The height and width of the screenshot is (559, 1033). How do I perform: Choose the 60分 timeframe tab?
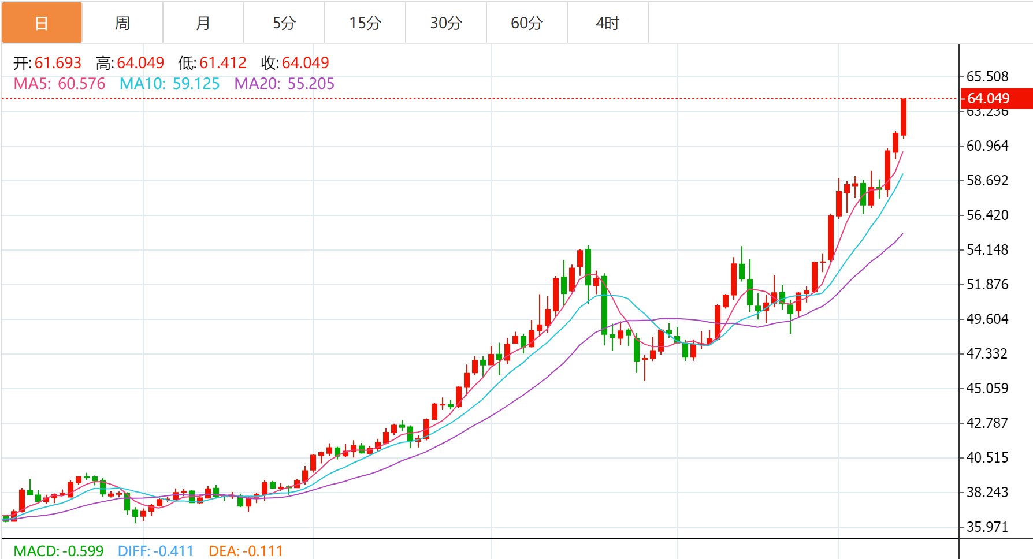(x=527, y=23)
